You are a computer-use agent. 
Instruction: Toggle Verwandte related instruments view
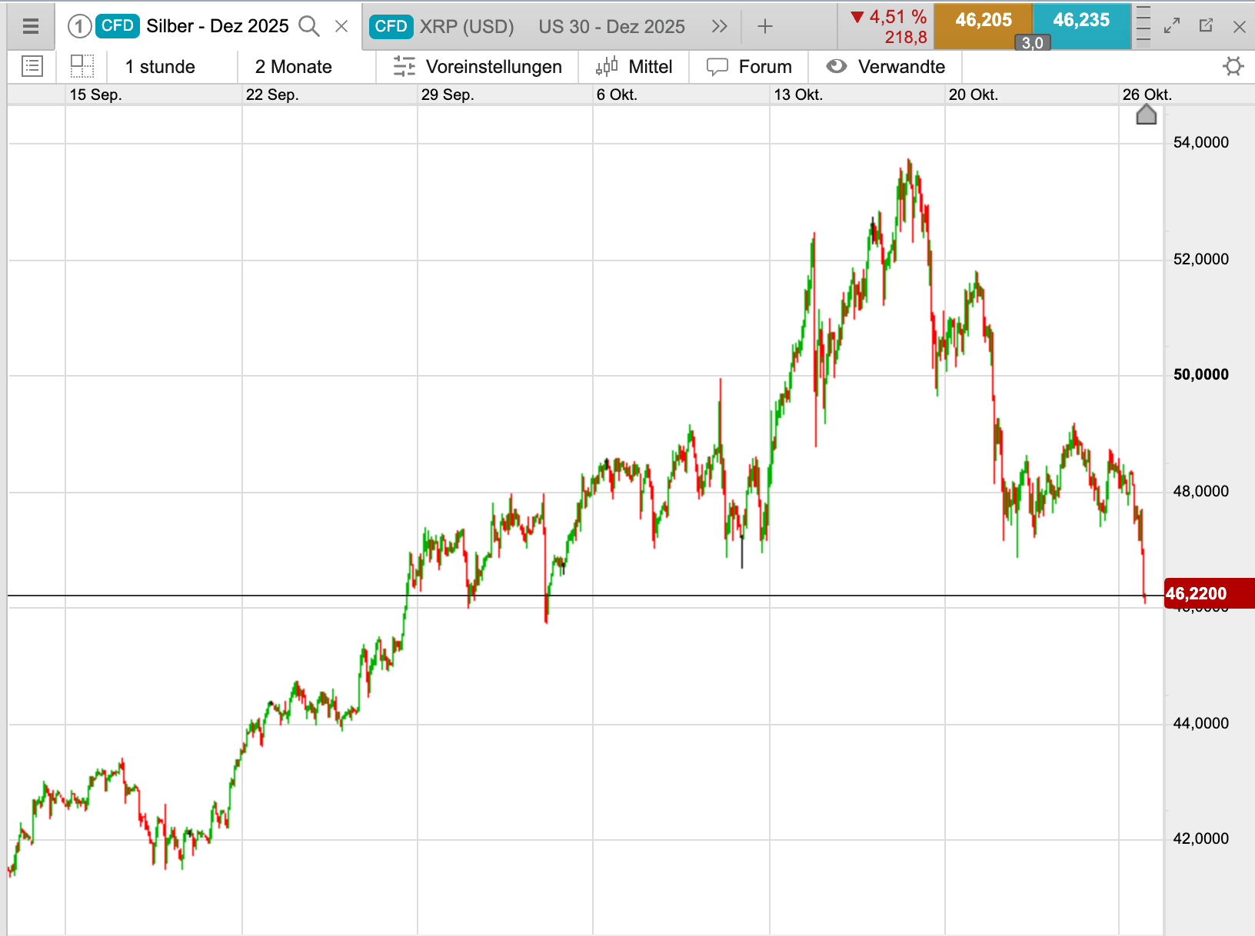point(886,67)
